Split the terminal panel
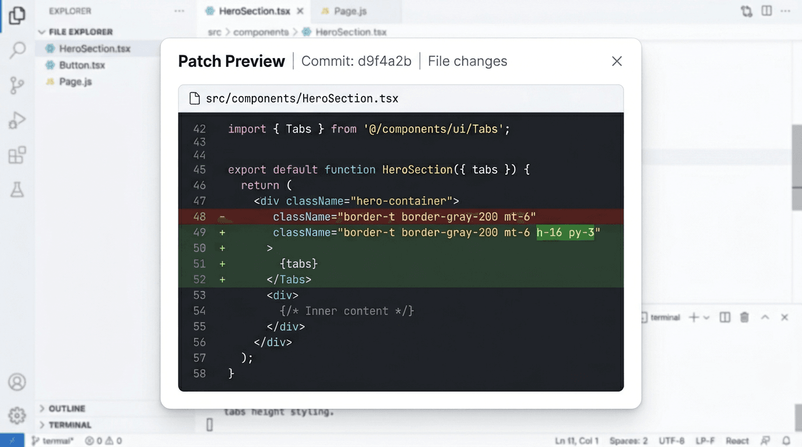Image resolution: width=802 pixels, height=447 pixels. click(725, 317)
